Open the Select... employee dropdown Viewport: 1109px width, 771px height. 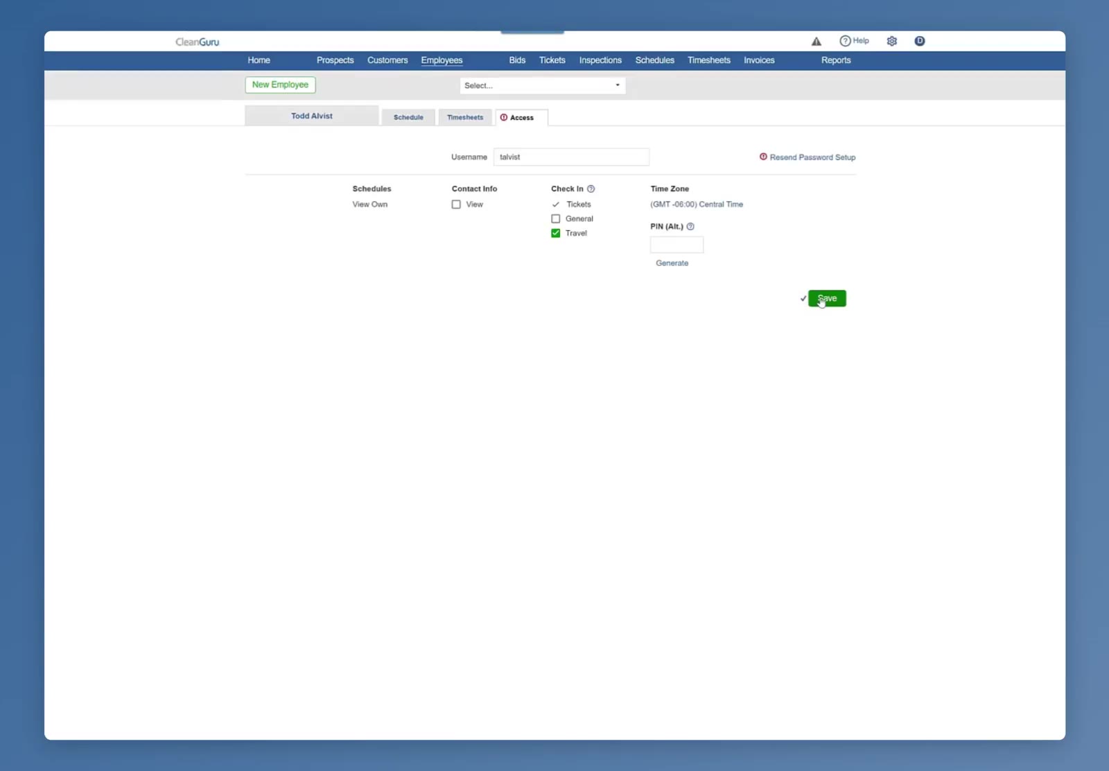543,85
